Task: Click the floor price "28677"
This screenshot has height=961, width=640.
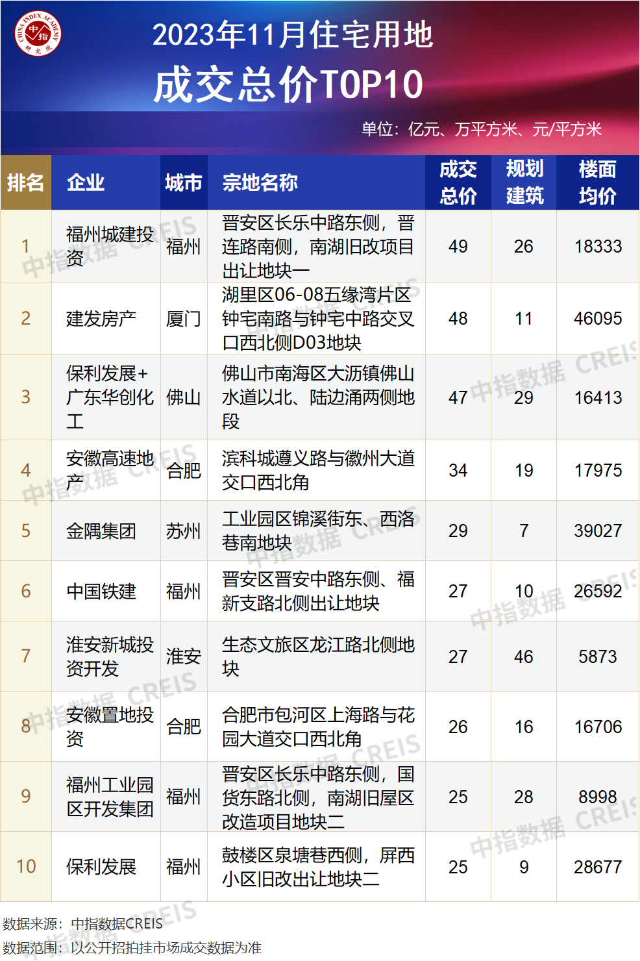Action: (598, 867)
